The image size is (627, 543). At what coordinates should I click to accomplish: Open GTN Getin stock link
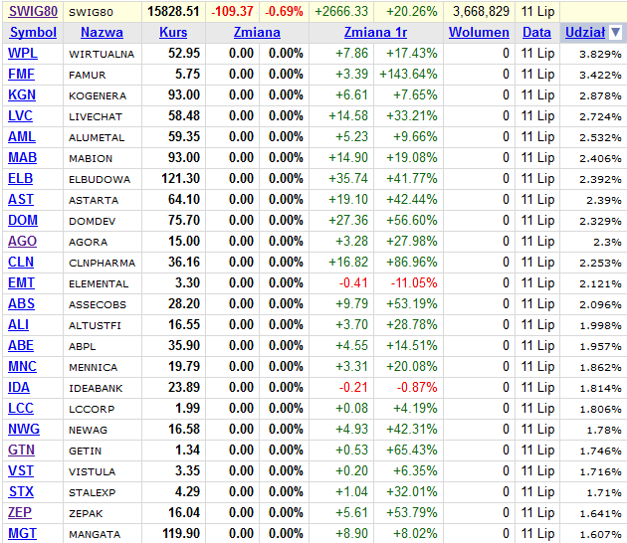(21, 451)
